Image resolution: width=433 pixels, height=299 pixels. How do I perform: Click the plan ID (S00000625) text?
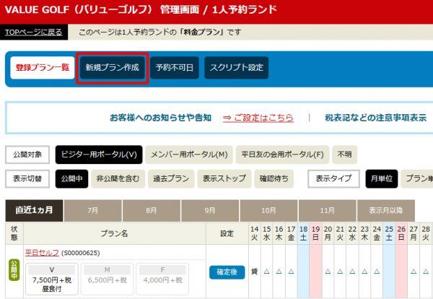80,253
